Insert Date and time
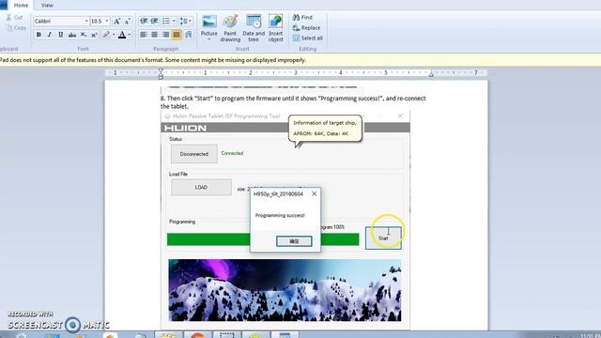The width and height of the screenshot is (601, 338). pyautogui.click(x=254, y=28)
